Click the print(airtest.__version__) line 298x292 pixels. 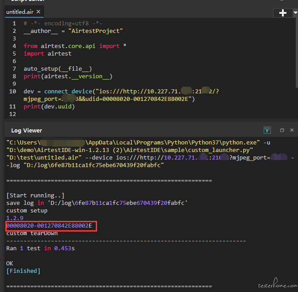tap(68, 76)
